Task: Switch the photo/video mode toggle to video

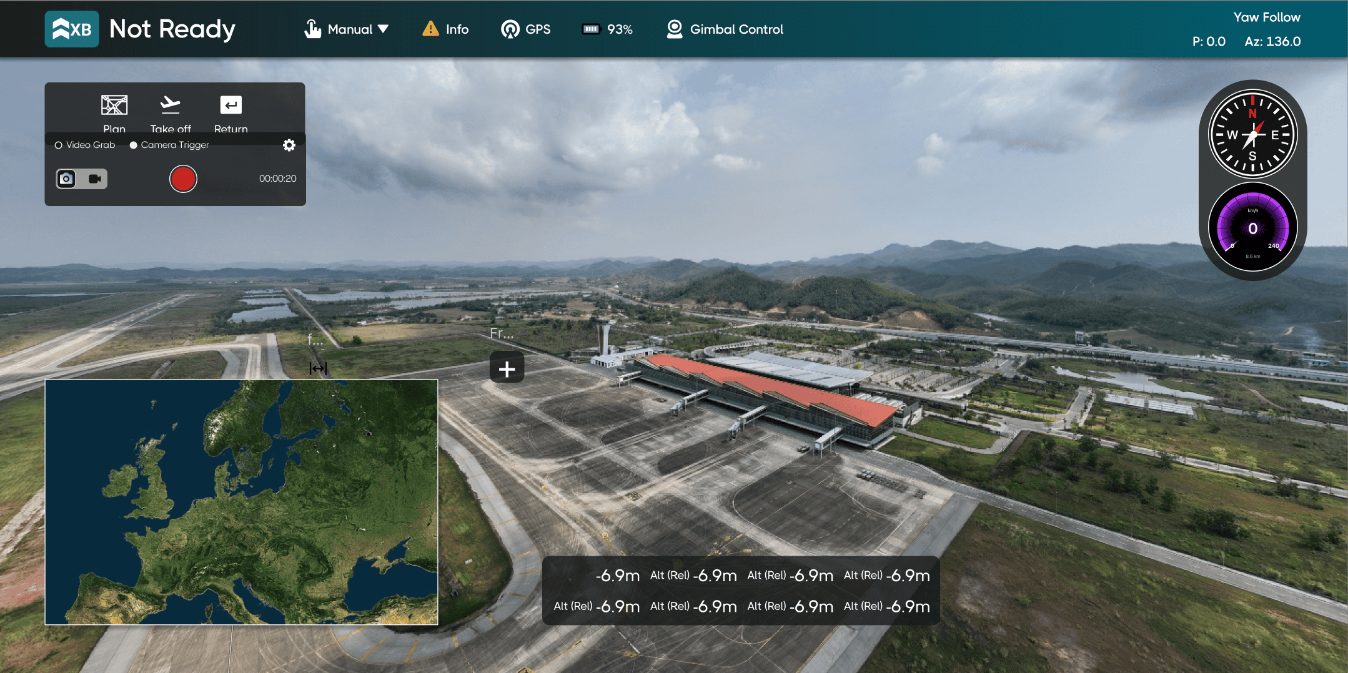Action: 95,179
